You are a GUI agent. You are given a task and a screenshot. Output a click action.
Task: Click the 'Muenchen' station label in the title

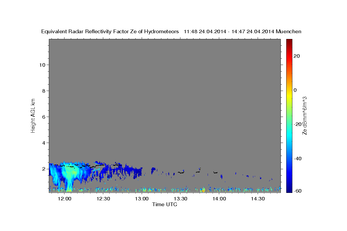tap(289, 31)
